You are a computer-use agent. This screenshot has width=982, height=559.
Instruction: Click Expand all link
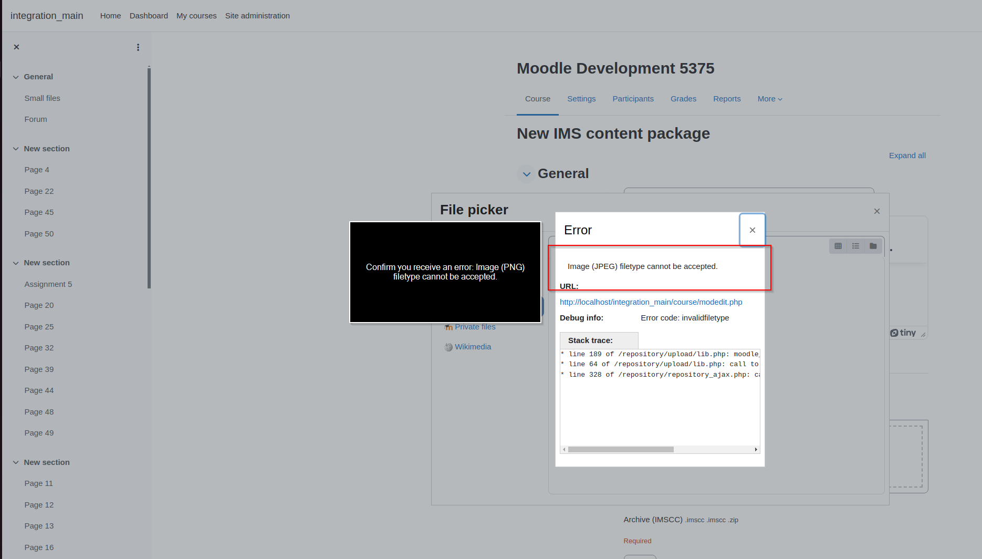(907, 156)
